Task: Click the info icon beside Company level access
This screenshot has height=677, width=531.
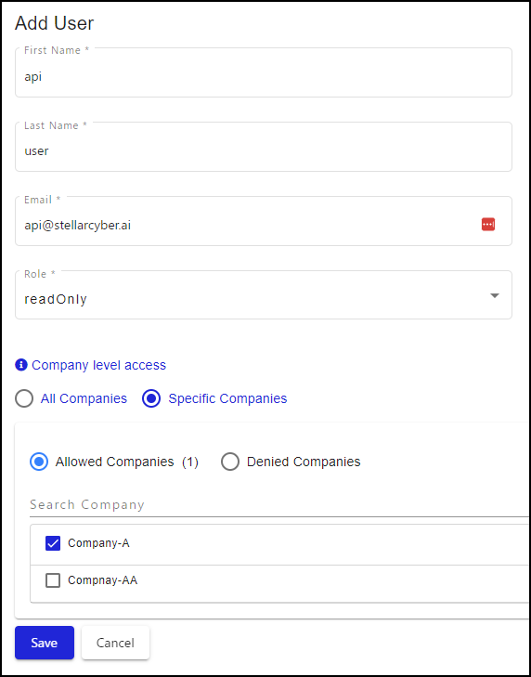Action: (x=21, y=365)
